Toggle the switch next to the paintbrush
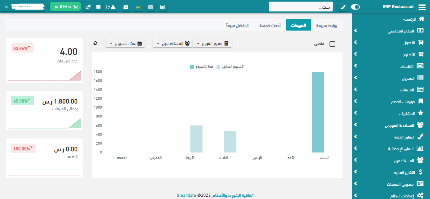 click(x=355, y=7)
